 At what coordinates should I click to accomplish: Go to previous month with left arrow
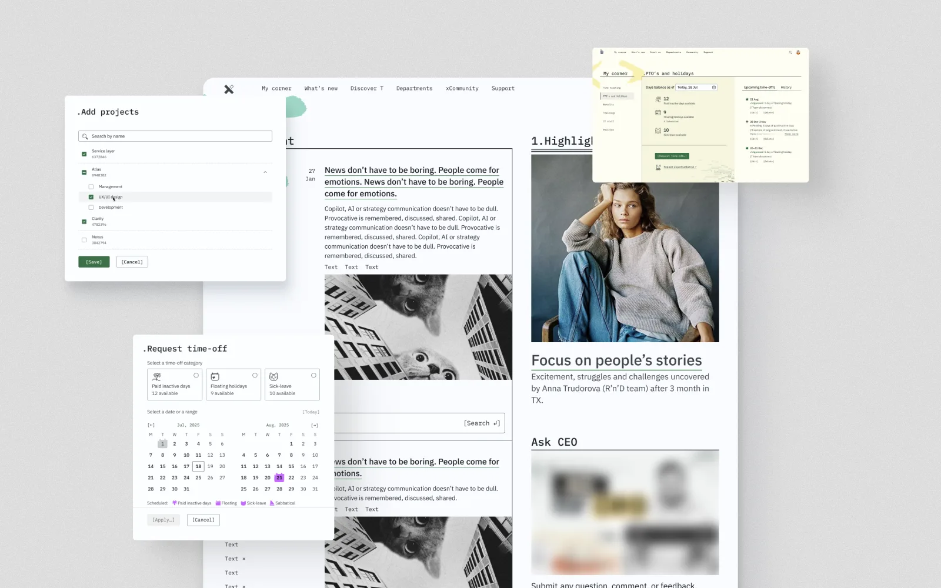(x=151, y=425)
